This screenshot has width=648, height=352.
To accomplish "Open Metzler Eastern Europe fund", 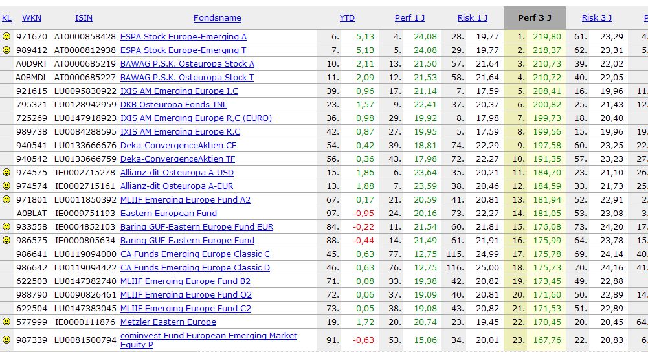I will [168, 322].
